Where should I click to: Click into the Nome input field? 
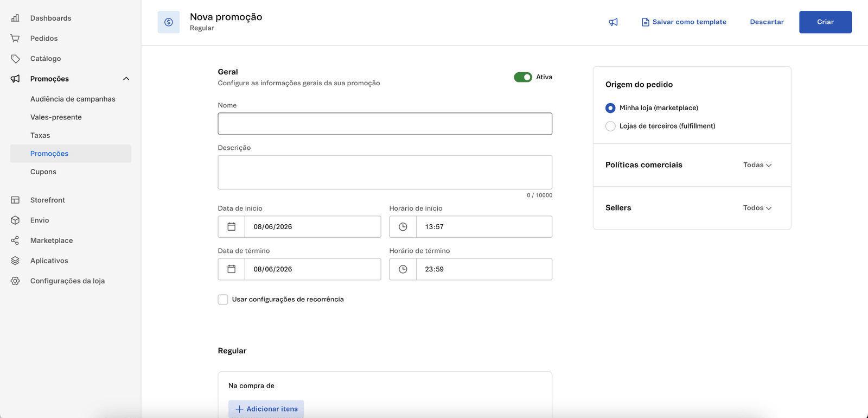385,124
